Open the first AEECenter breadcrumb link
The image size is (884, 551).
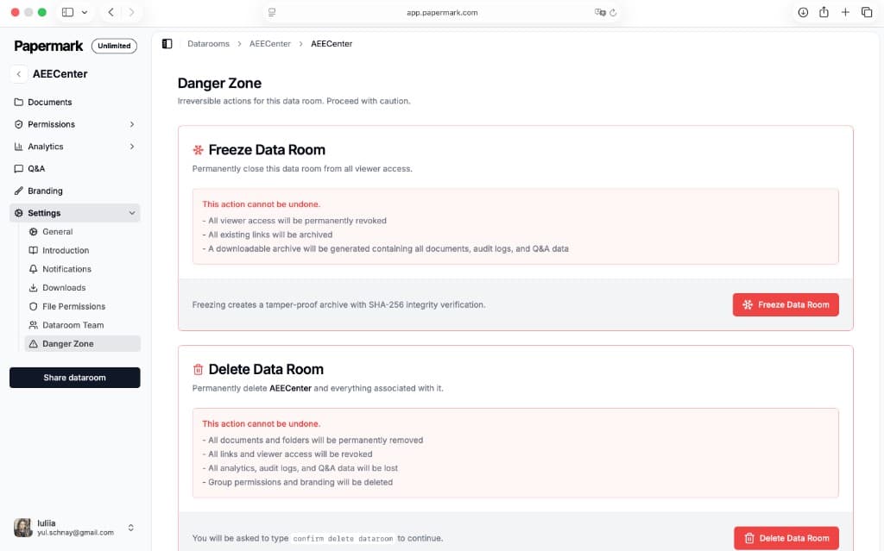(x=270, y=44)
